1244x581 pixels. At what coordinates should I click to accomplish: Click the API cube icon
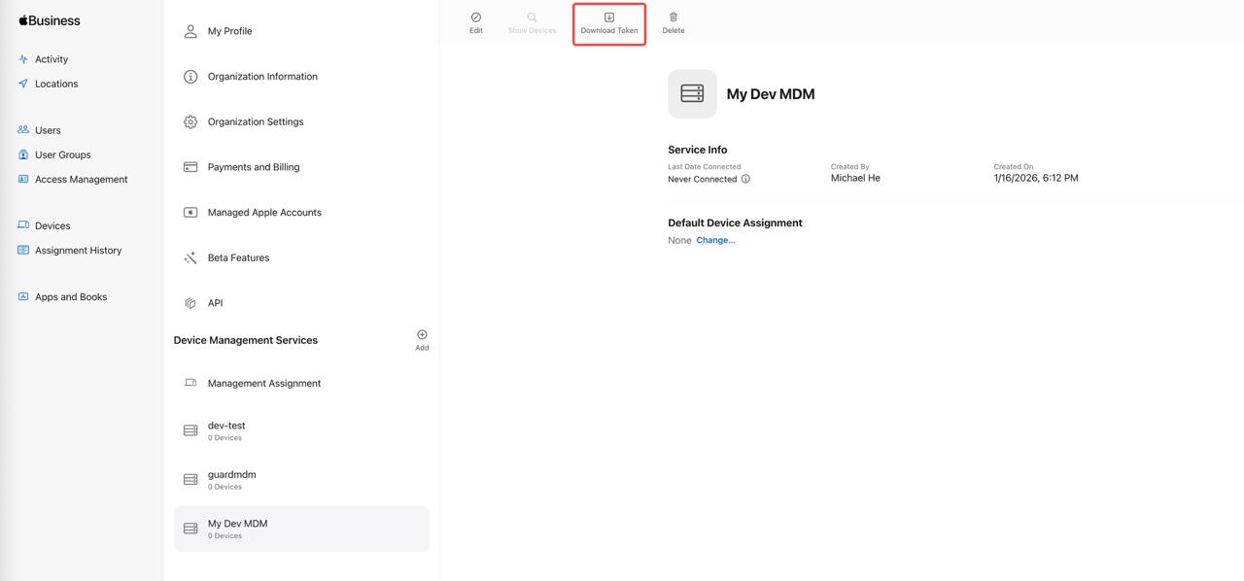pos(190,303)
